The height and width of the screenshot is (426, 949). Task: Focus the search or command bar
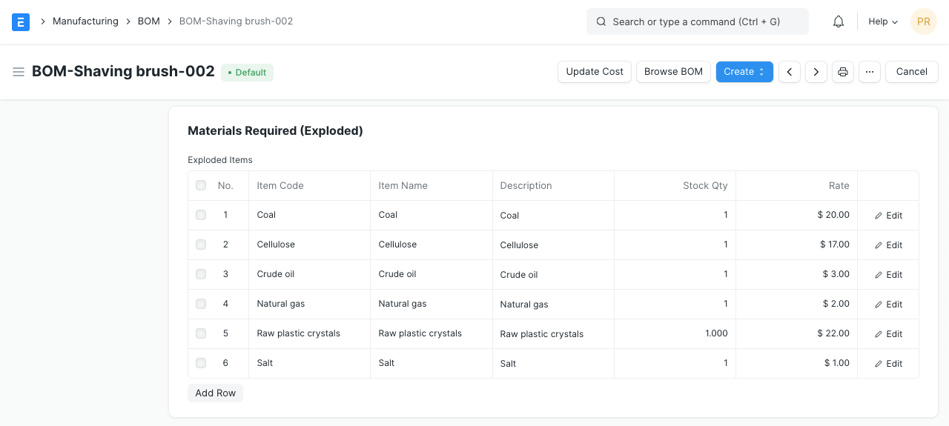[x=697, y=21]
